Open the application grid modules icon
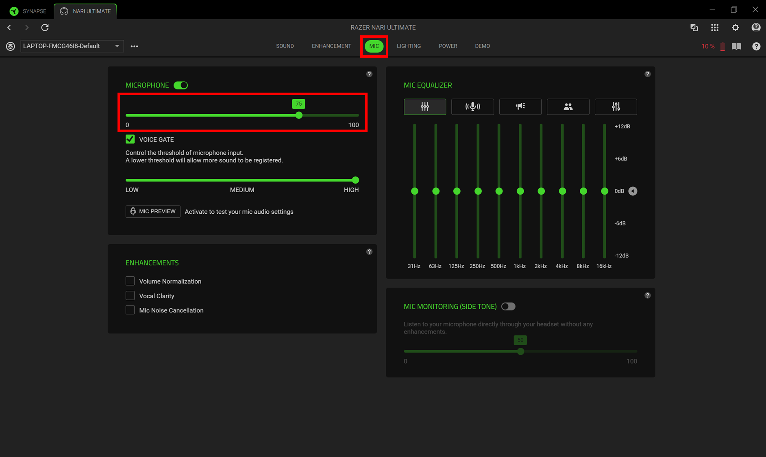Image resolution: width=766 pixels, height=457 pixels. (714, 28)
